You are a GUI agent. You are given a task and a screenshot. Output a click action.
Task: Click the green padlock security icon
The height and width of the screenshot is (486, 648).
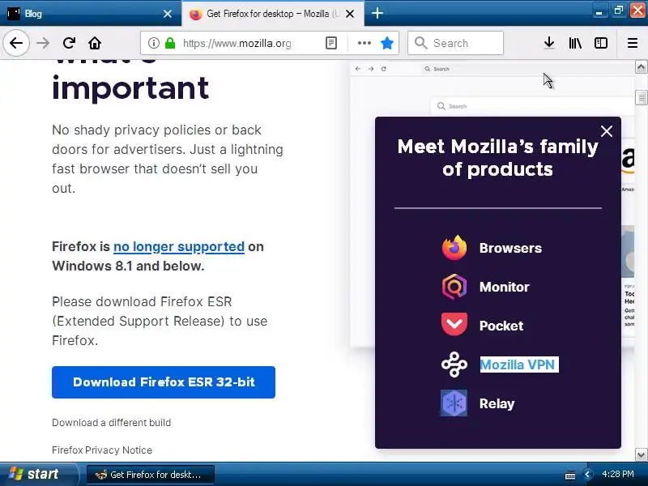pos(170,43)
